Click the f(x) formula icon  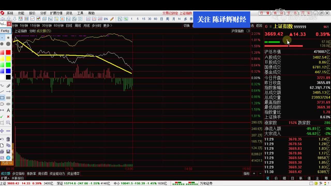click(74, 19)
